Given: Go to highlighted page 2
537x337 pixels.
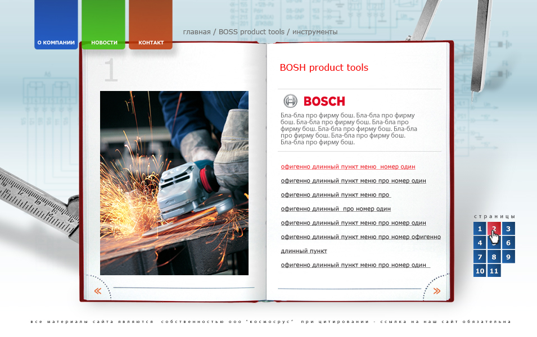Looking at the screenshot, I should pos(494,229).
